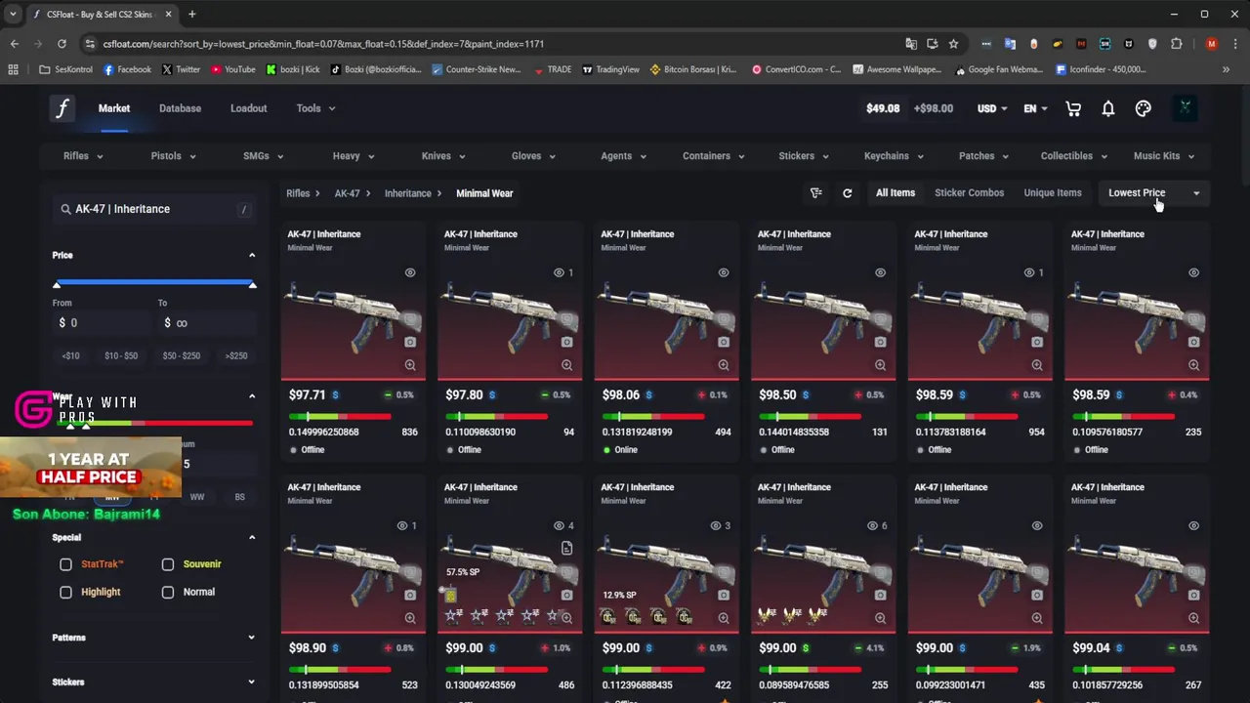Toggle the StatTrak checkbox
Viewport: 1250px width, 703px height.
65,564
